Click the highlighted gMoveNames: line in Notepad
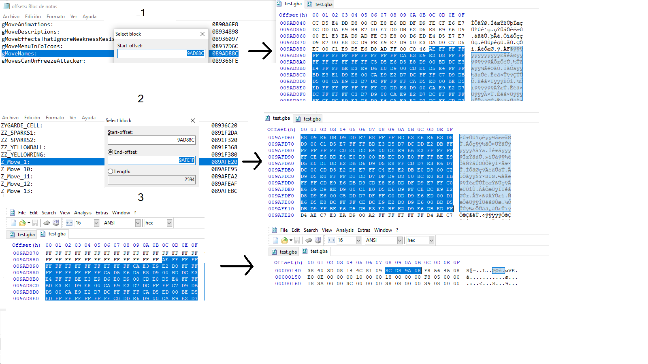The height and width of the screenshot is (364, 648). tap(57, 53)
